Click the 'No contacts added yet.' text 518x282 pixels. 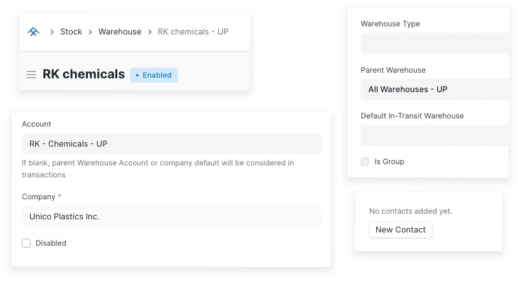(411, 211)
